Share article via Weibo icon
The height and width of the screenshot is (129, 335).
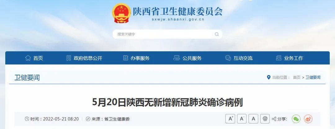308,119
